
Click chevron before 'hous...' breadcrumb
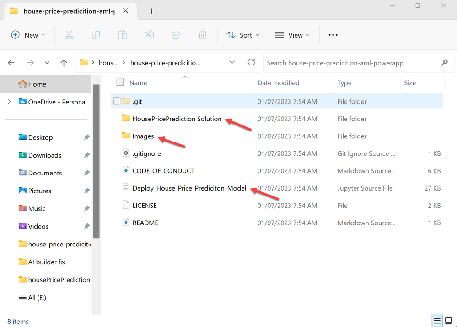(x=93, y=62)
